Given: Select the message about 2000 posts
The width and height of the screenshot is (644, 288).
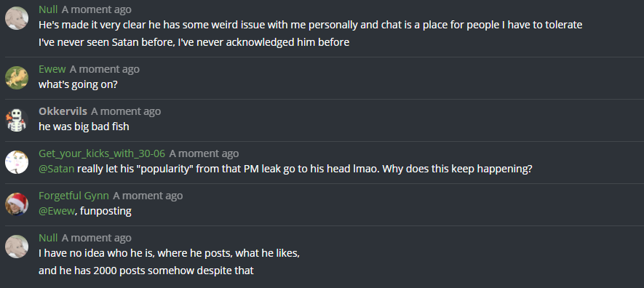Looking at the screenshot, I should click(x=146, y=271).
